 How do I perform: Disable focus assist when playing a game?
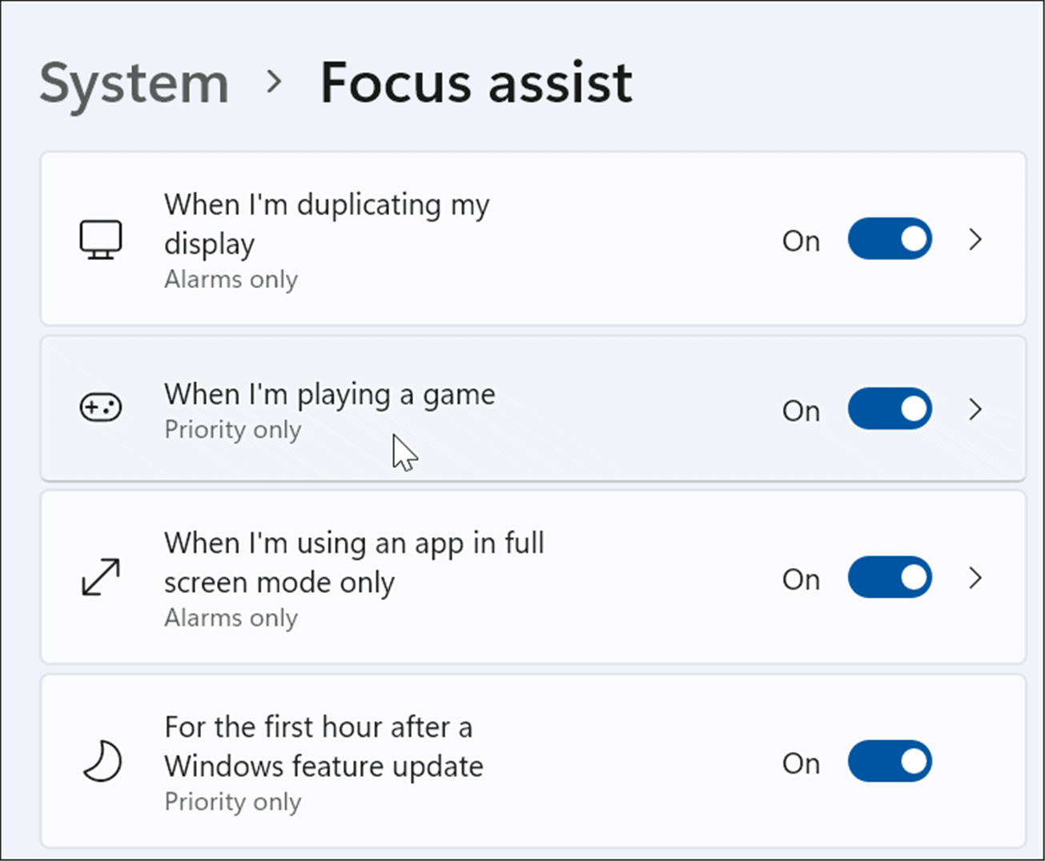[x=890, y=409]
